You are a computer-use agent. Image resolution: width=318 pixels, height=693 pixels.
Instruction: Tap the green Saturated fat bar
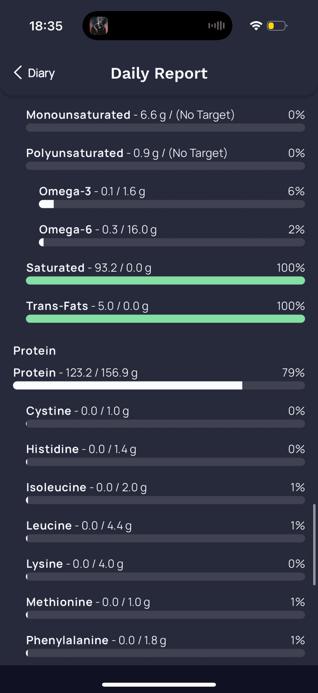[x=165, y=281]
